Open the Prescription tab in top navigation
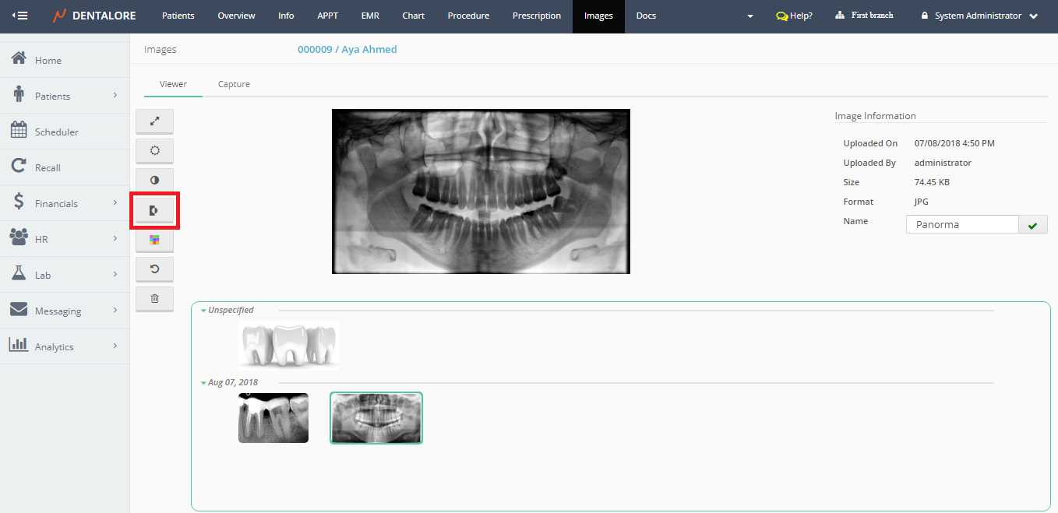 point(536,16)
